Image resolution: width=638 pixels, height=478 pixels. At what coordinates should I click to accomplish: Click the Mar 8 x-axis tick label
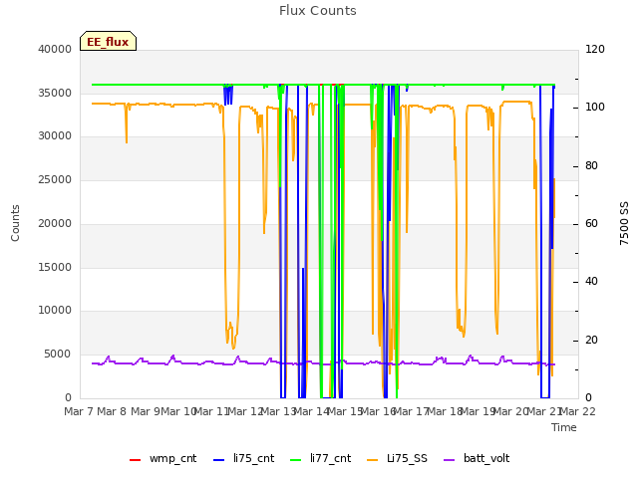[x=112, y=411]
